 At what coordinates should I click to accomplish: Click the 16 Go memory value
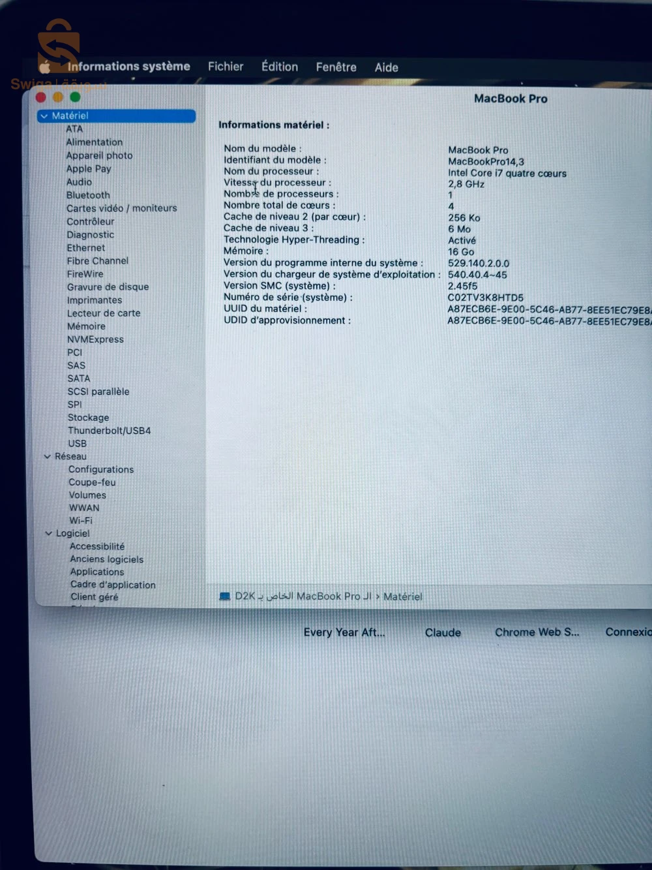(461, 252)
